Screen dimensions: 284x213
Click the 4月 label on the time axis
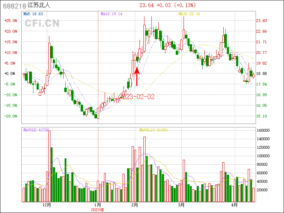pos(235,205)
